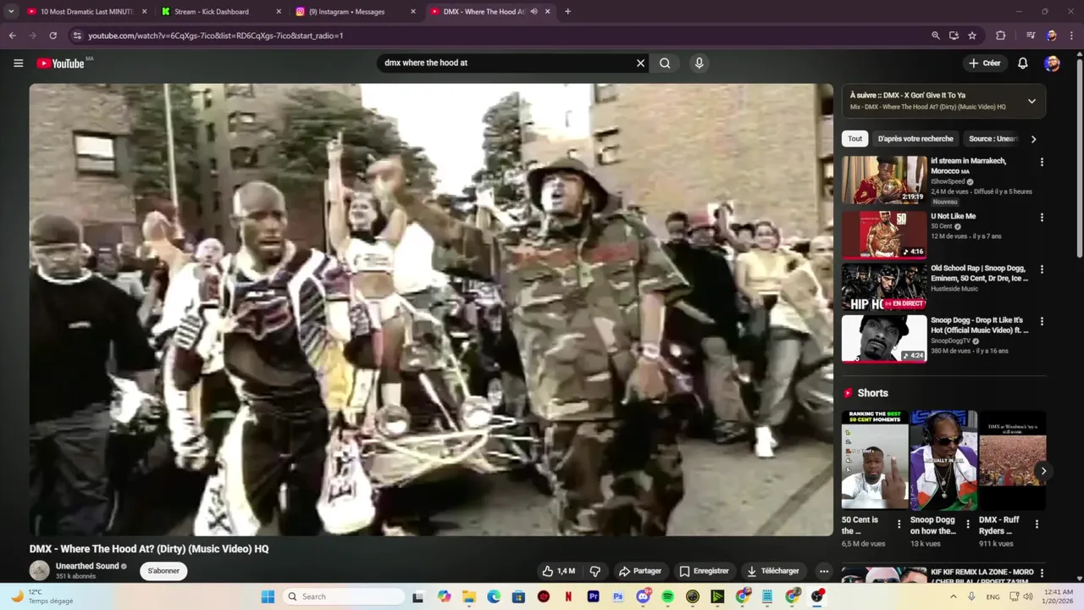
Task: Clear the YouTube search box text
Action: 640,63
